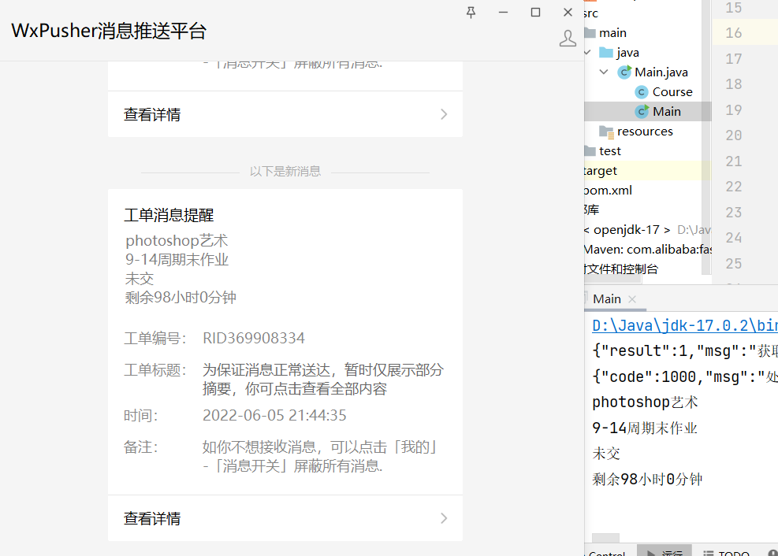
Task: Select the 工单消息提醒 message title
Action: click(169, 215)
